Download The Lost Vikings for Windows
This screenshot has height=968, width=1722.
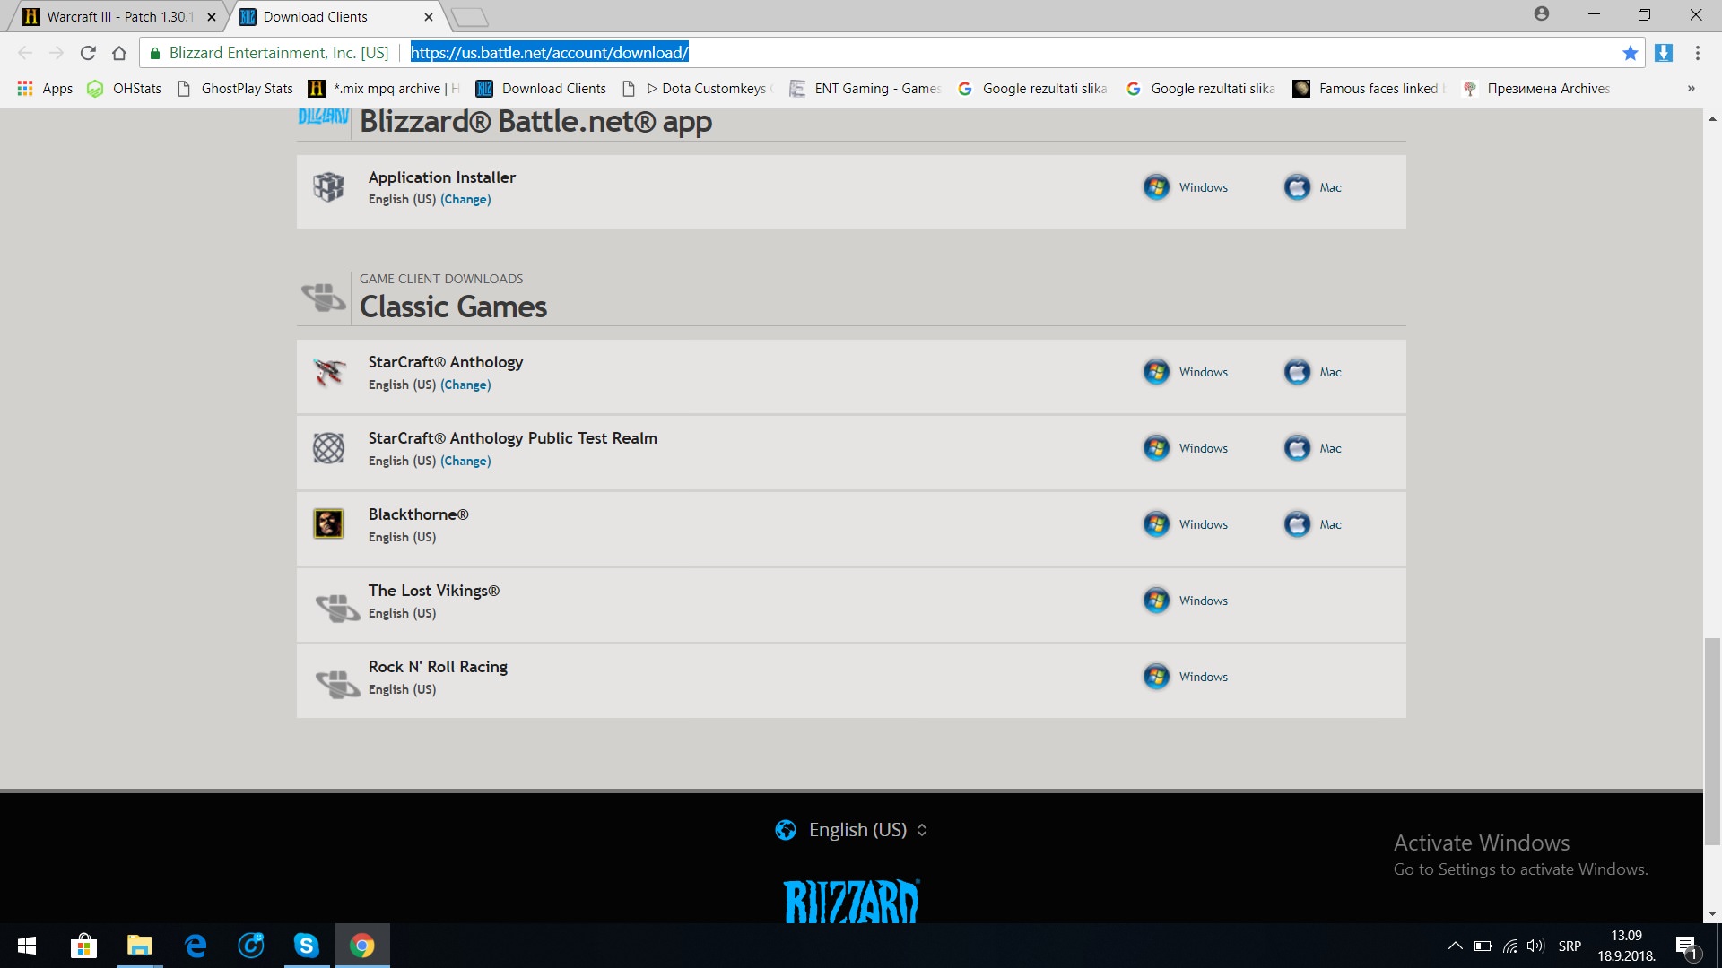point(1185,601)
